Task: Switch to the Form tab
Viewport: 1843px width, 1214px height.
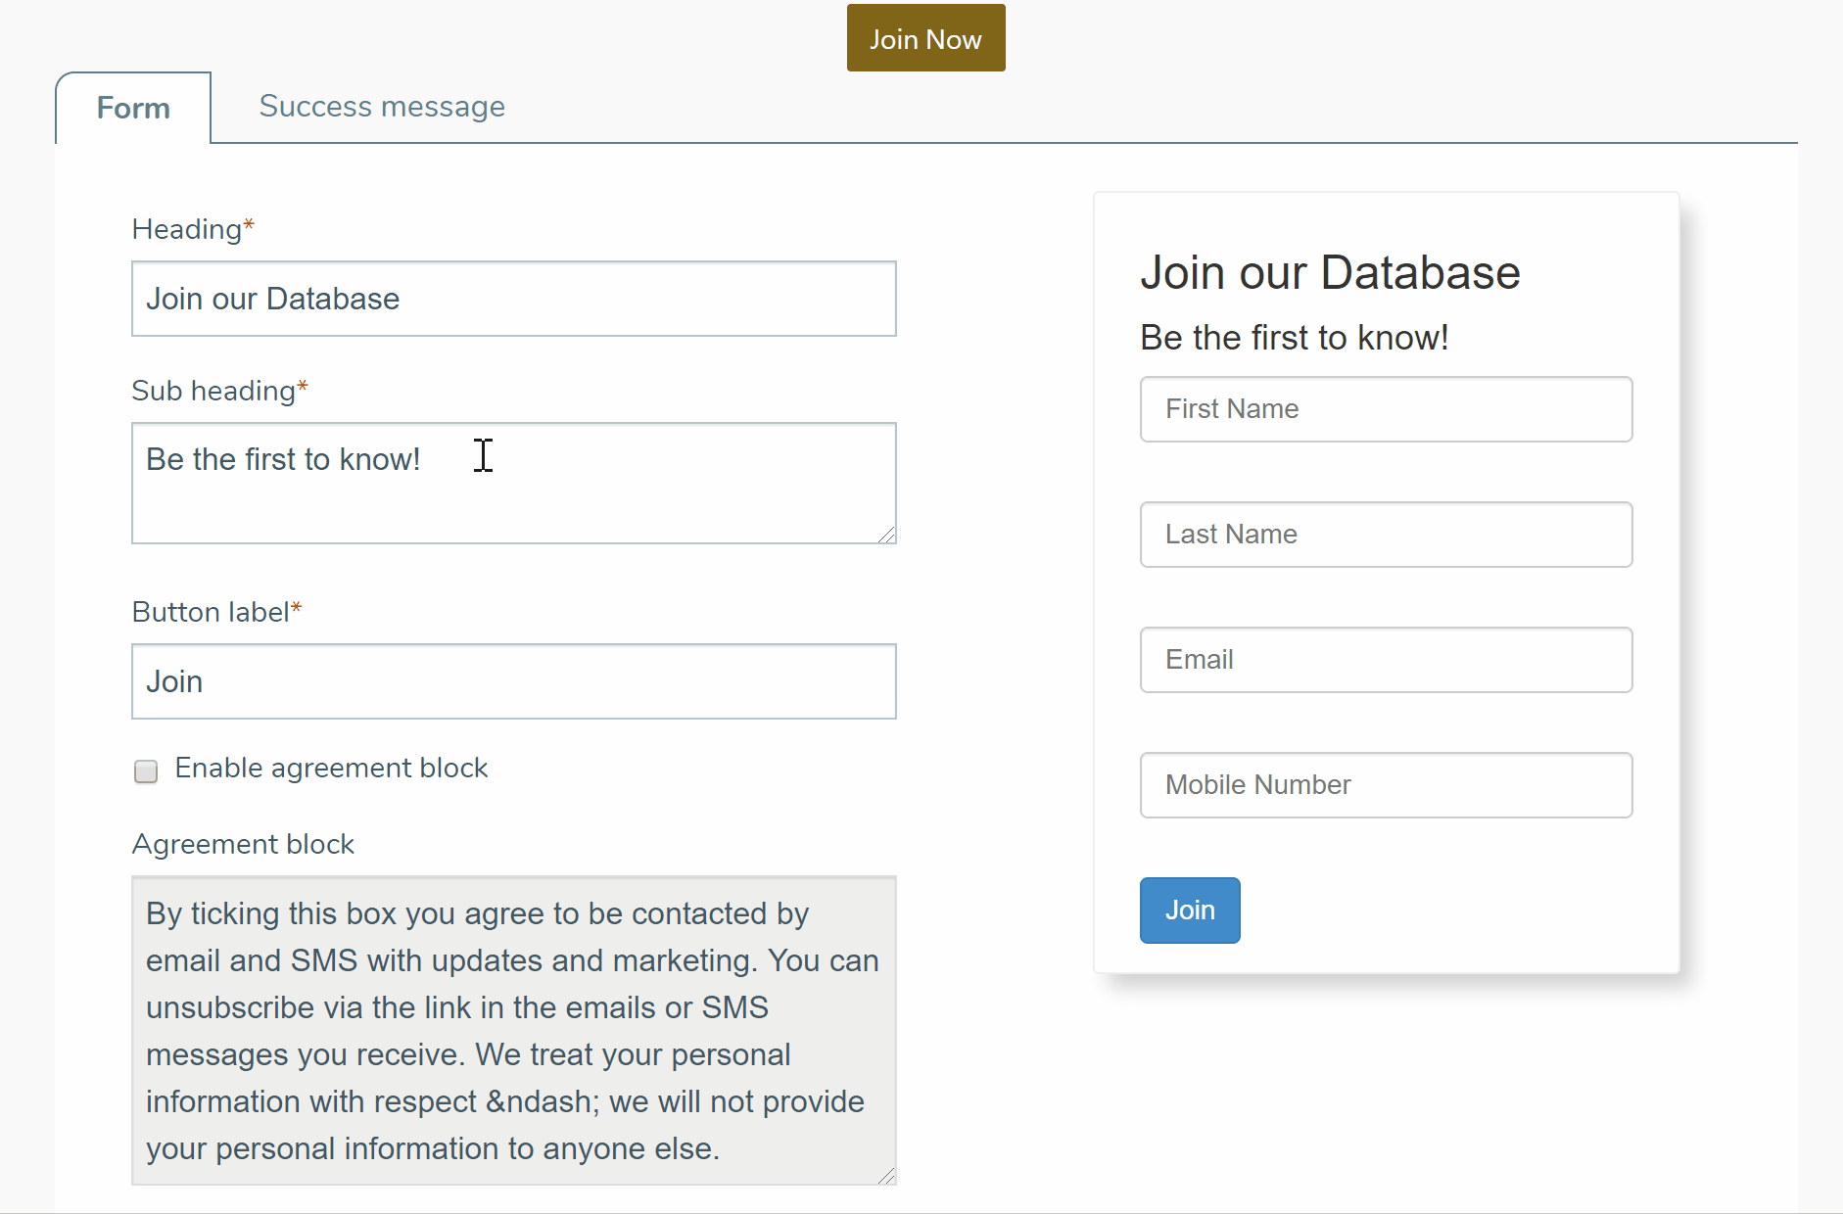Action: point(133,108)
